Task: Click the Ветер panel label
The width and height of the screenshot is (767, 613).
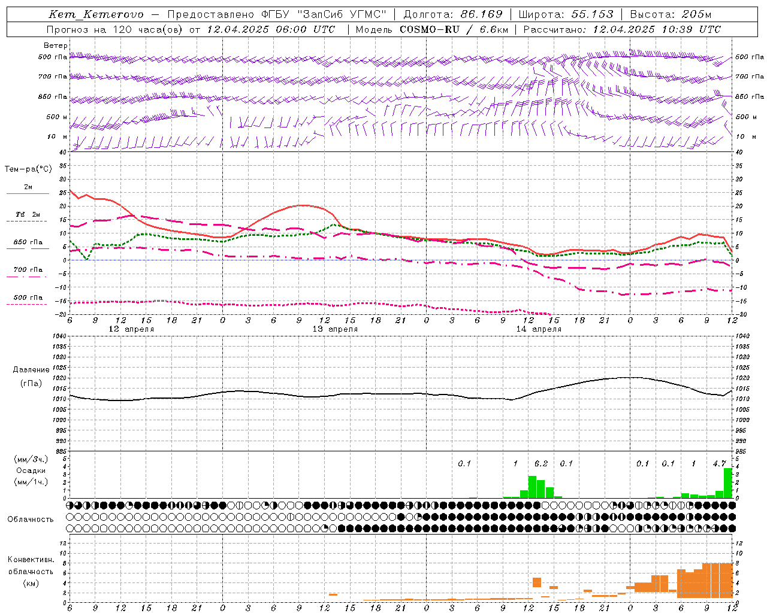Action: tap(56, 45)
